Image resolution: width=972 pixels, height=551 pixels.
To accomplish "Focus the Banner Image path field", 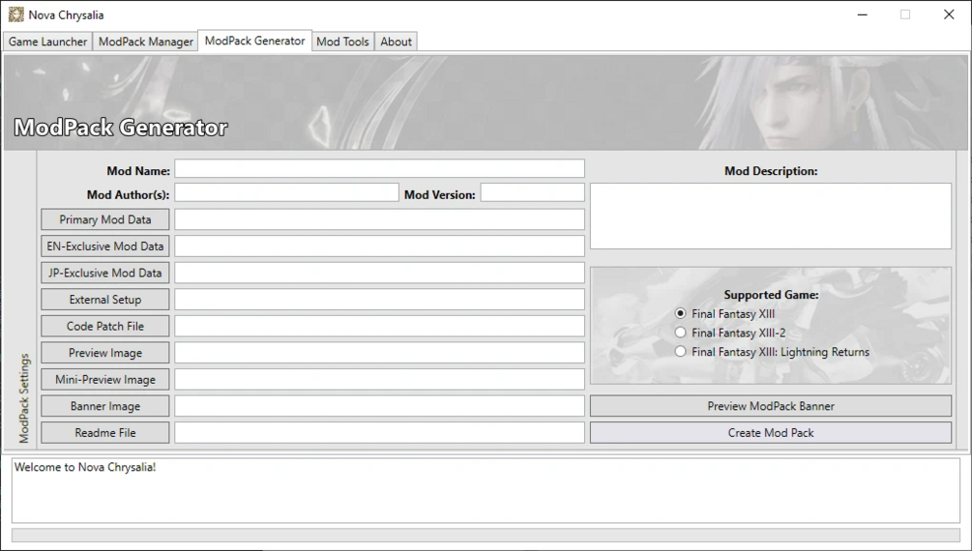I will [379, 406].
